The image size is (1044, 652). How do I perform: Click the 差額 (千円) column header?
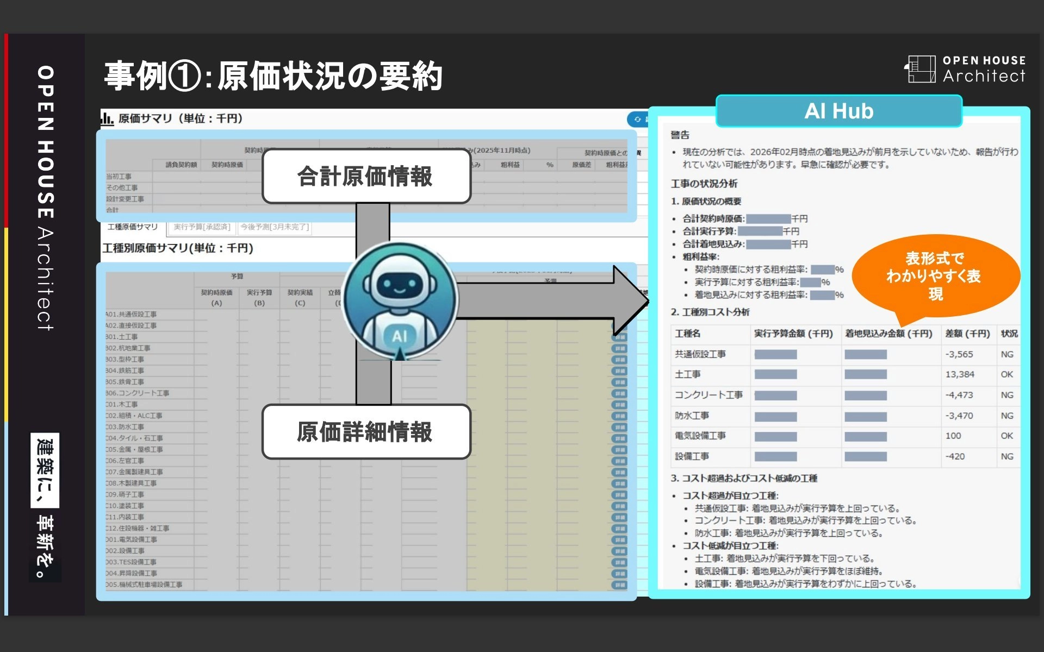click(967, 334)
